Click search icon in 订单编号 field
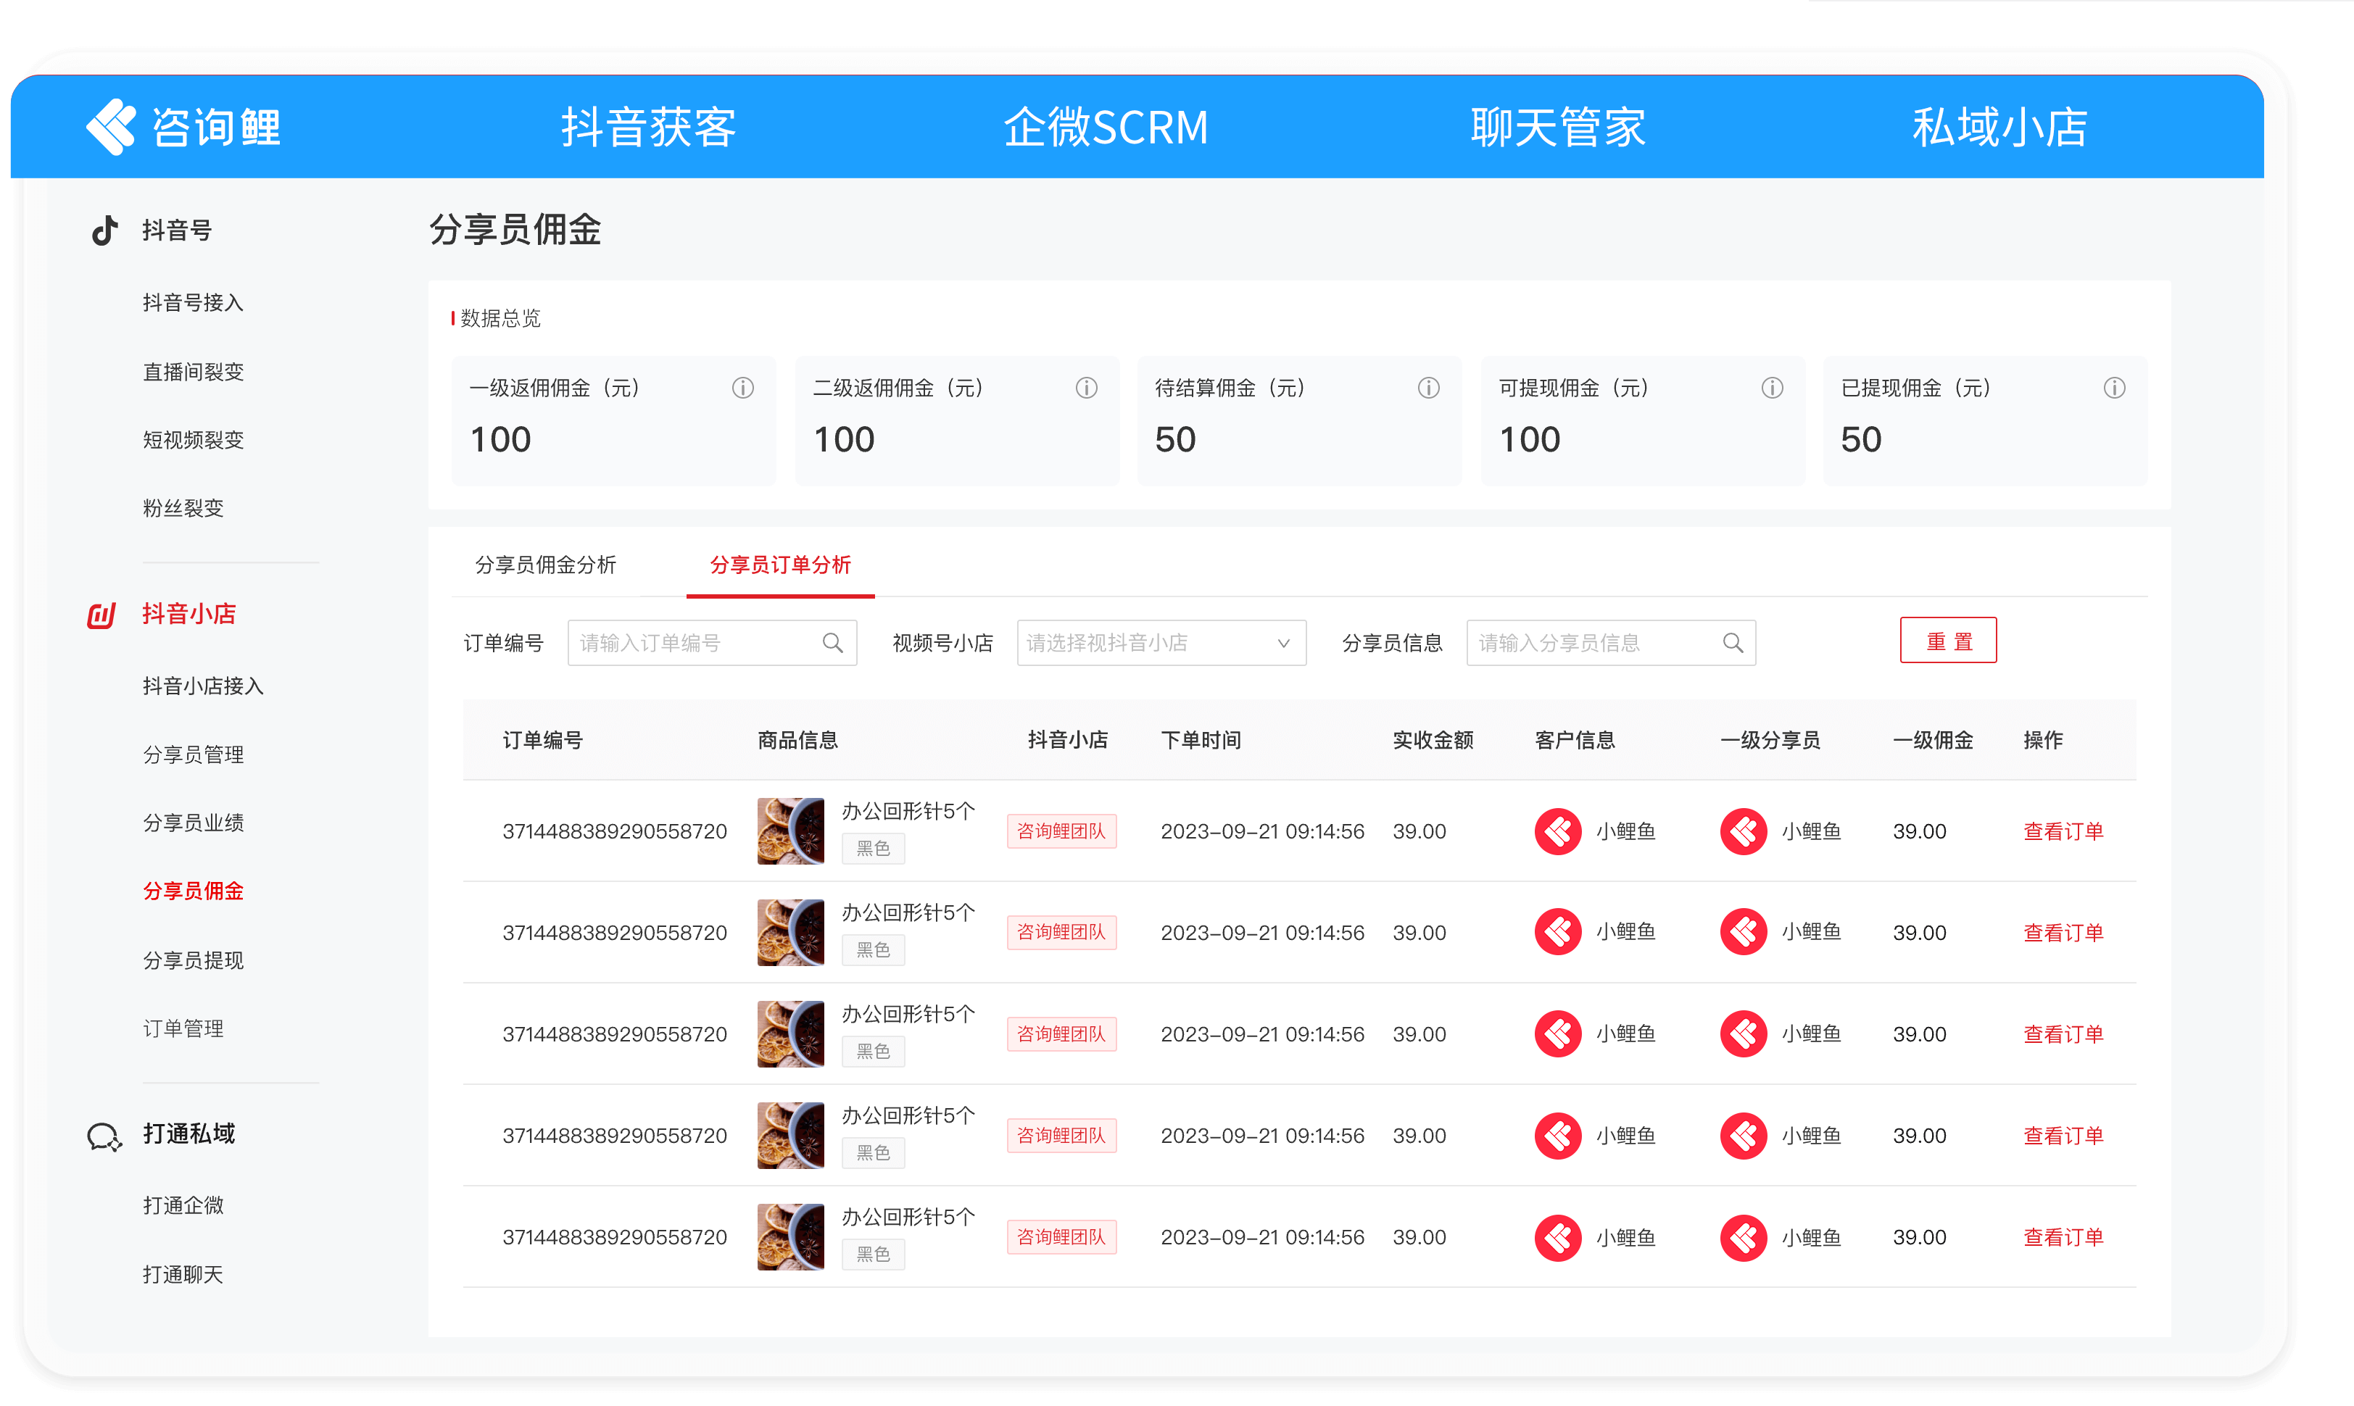Image resolution: width=2354 pixels, height=1406 pixels. pos(832,644)
